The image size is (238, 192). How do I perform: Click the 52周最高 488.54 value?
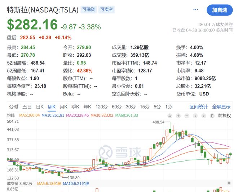coord(38,63)
